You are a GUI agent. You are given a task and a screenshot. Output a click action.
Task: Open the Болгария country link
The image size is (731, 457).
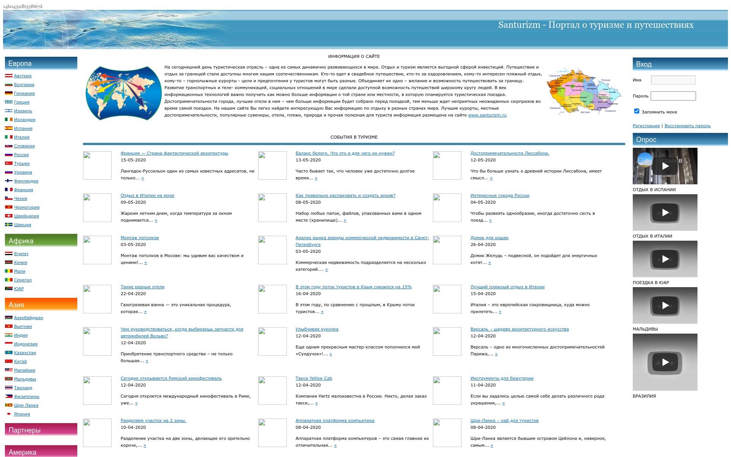click(24, 85)
